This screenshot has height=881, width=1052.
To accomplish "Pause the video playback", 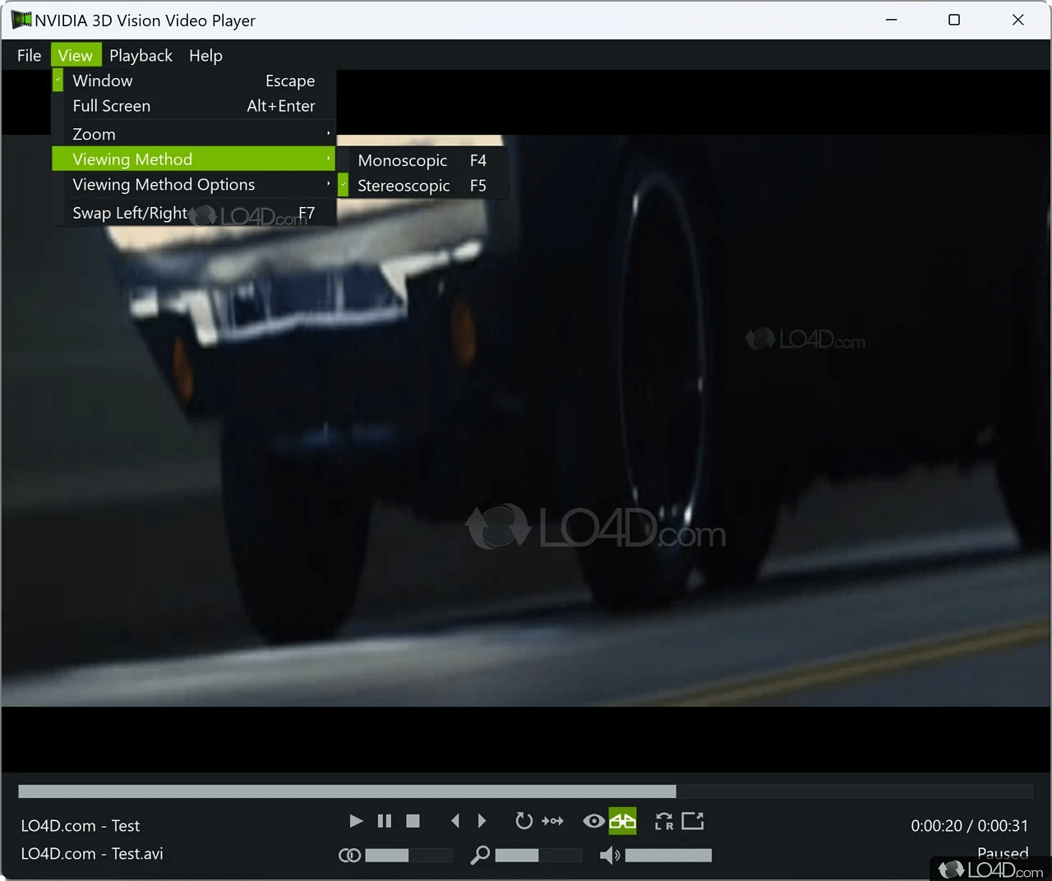I will 384,821.
